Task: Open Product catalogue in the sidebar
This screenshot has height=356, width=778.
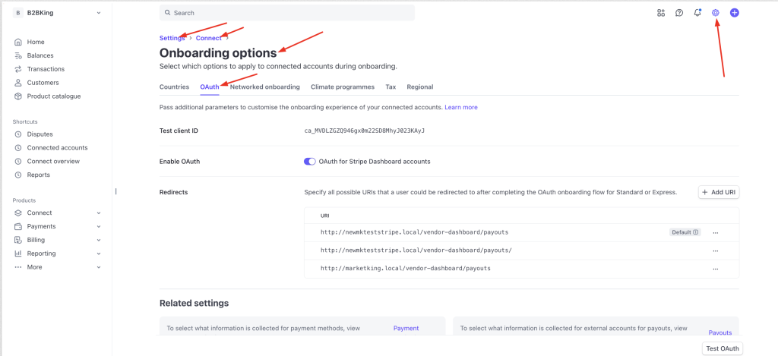Action: [x=53, y=96]
